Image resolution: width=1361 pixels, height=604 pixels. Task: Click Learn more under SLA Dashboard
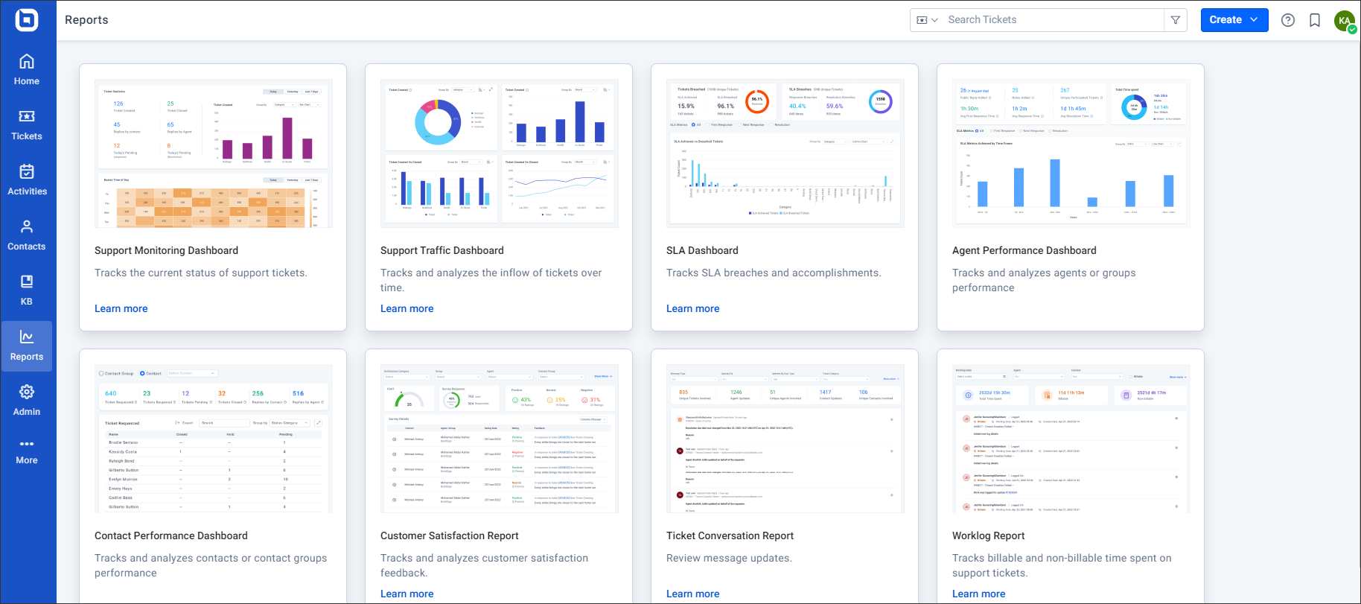[x=693, y=308]
